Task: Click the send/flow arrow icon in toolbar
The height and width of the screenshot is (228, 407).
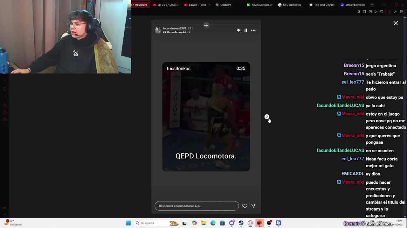Action: [x=376, y=12]
